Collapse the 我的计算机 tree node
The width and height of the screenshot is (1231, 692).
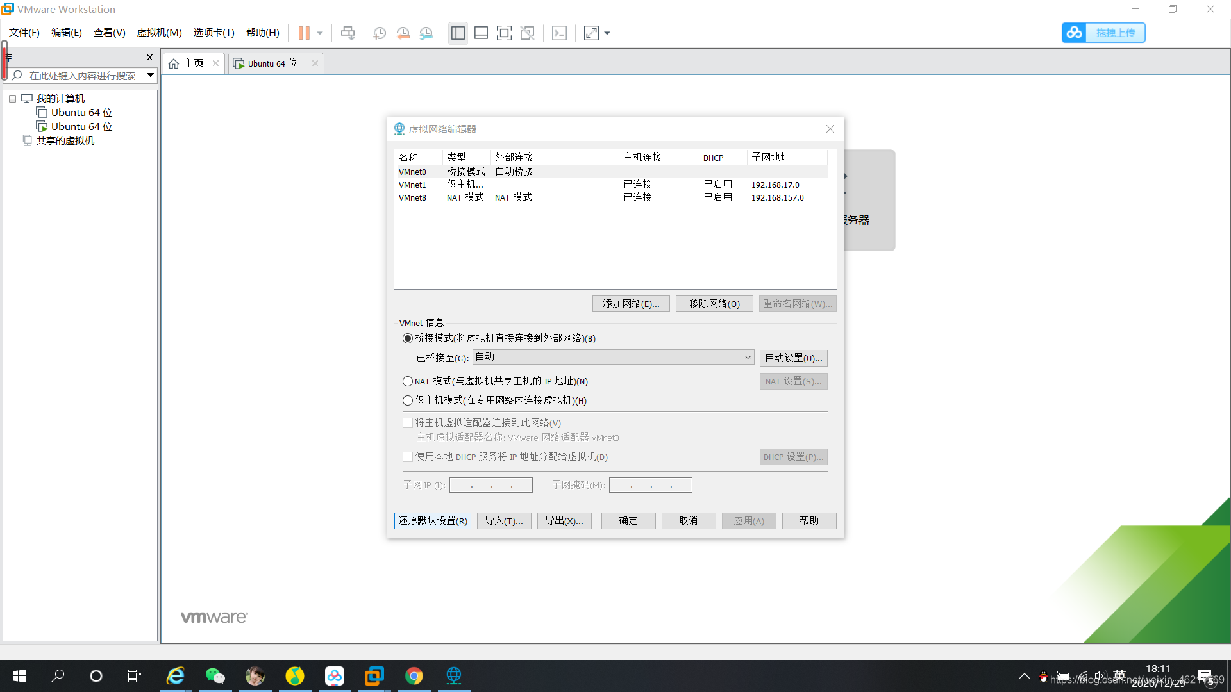(x=12, y=98)
